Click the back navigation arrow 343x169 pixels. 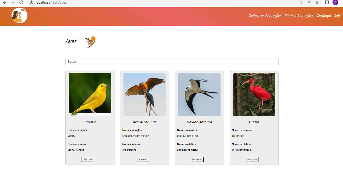click(4, 3)
